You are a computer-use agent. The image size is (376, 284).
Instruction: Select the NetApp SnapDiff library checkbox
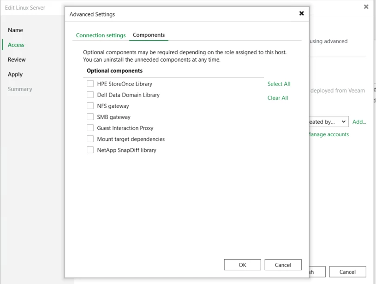click(x=90, y=150)
